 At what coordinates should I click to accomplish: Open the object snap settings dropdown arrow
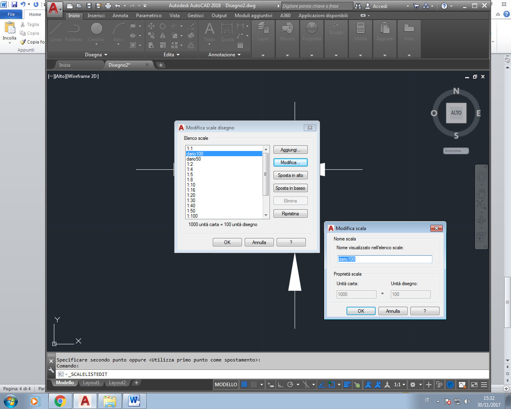(x=339, y=385)
